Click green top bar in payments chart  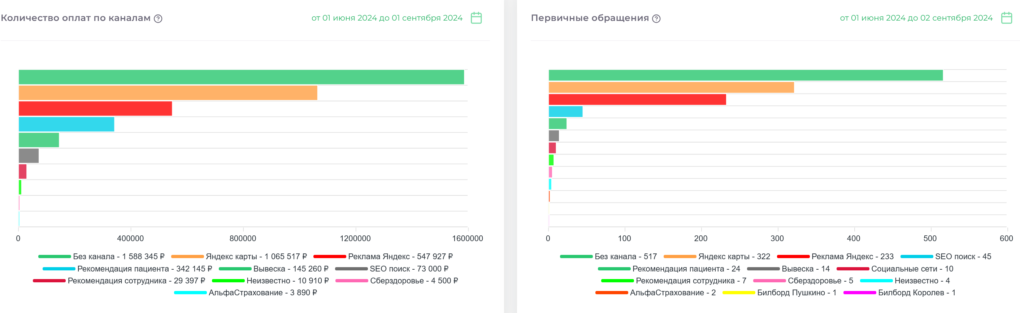[x=241, y=77]
